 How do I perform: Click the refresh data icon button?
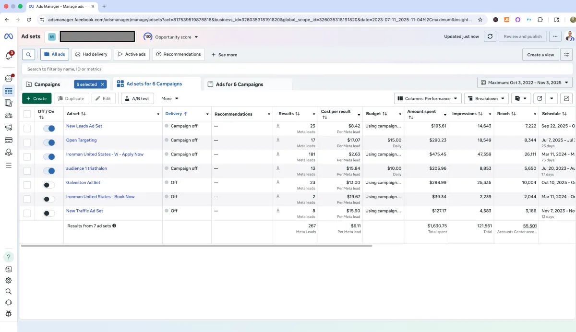(490, 36)
